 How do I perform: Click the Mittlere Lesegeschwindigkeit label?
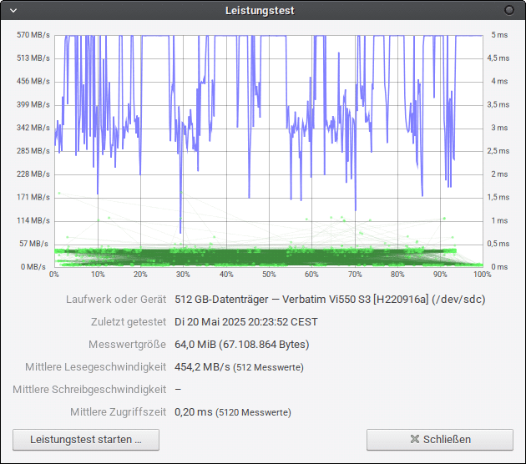tap(96, 366)
